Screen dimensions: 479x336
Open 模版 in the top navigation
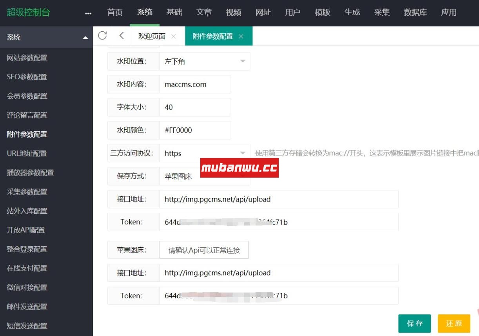tap(323, 13)
